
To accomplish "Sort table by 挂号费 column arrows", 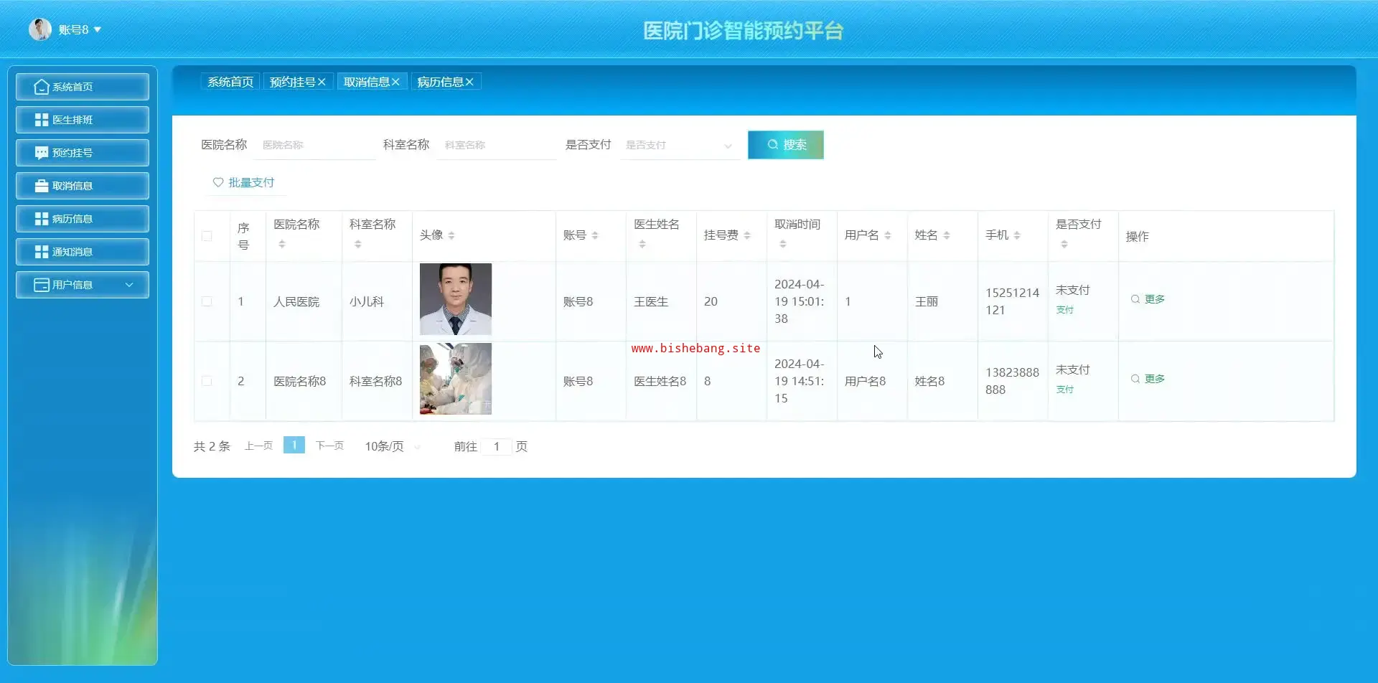I will 747,235.
